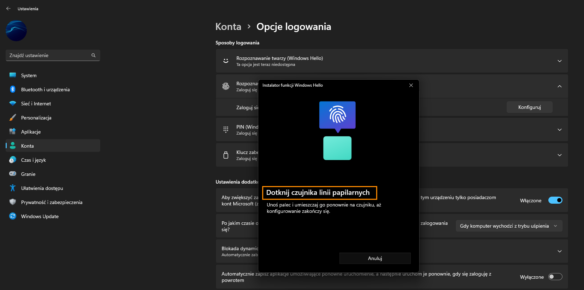Viewport: 584px width, 290px height.
Task: Click the breadcrumb chevron separator
Action: pos(249,27)
